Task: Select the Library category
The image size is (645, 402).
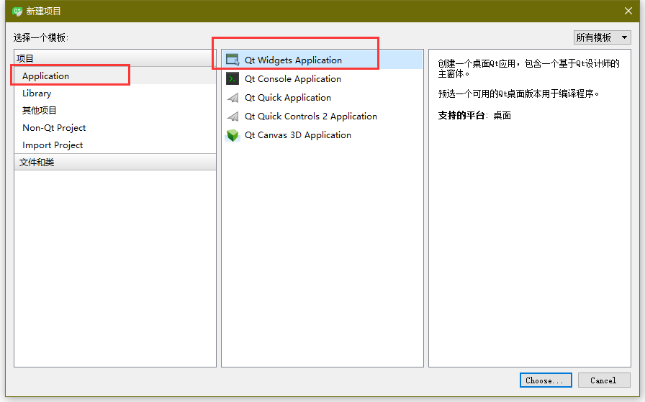Action: pyautogui.click(x=114, y=93)
